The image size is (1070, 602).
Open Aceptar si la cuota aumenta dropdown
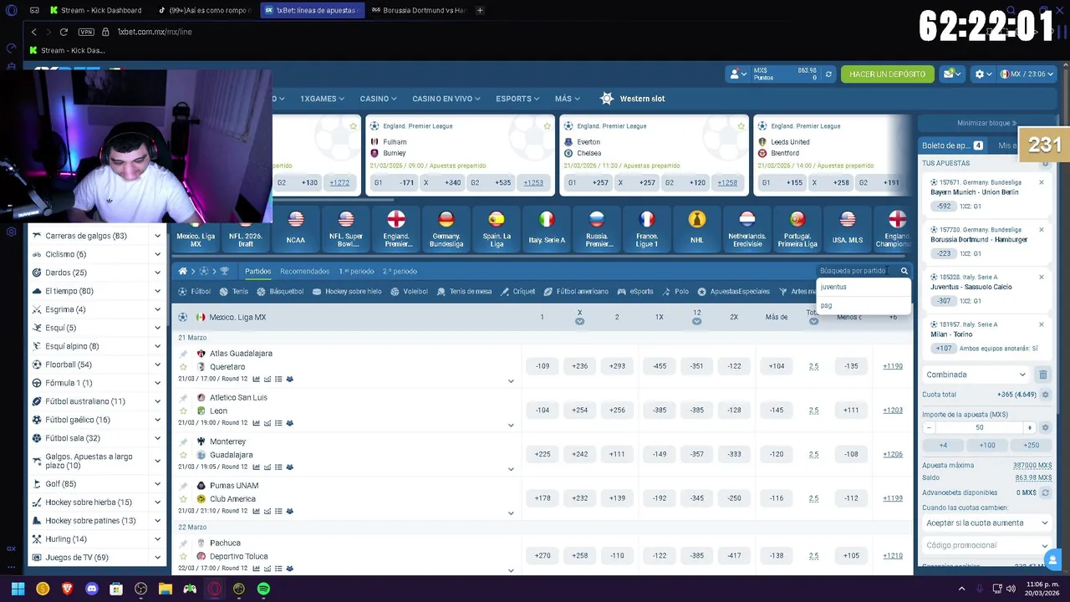[x=986, y=523]
